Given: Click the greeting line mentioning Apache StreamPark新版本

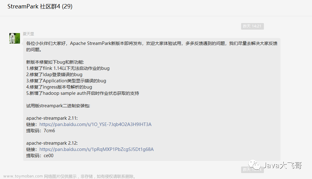Looking at the screenshot, I should (151, 43).
